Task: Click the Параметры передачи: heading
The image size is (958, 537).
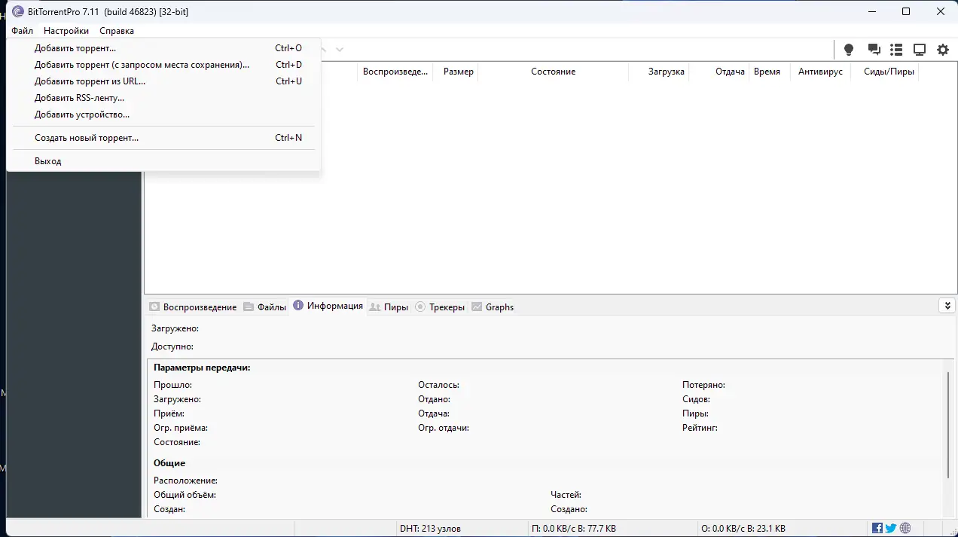Action: (202, 368)
